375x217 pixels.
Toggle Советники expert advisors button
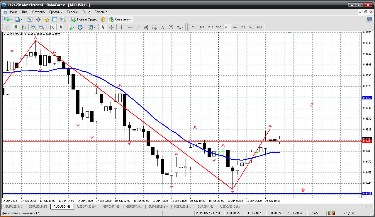[120, 19]
